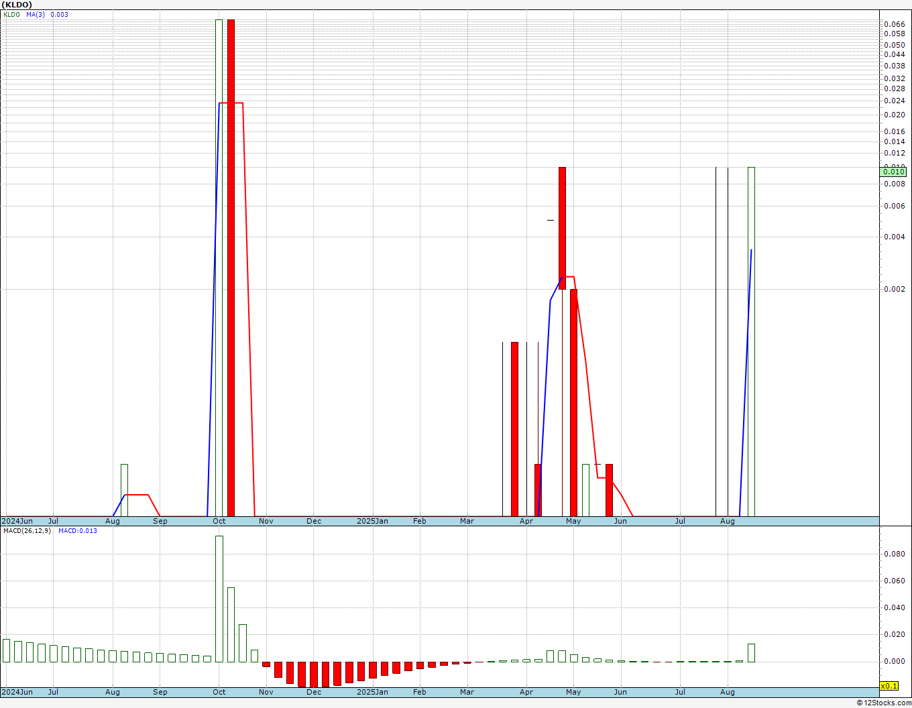Click the Oct label on MACD time axis
This screenshot has height=708, width=912.
(219, 692)
